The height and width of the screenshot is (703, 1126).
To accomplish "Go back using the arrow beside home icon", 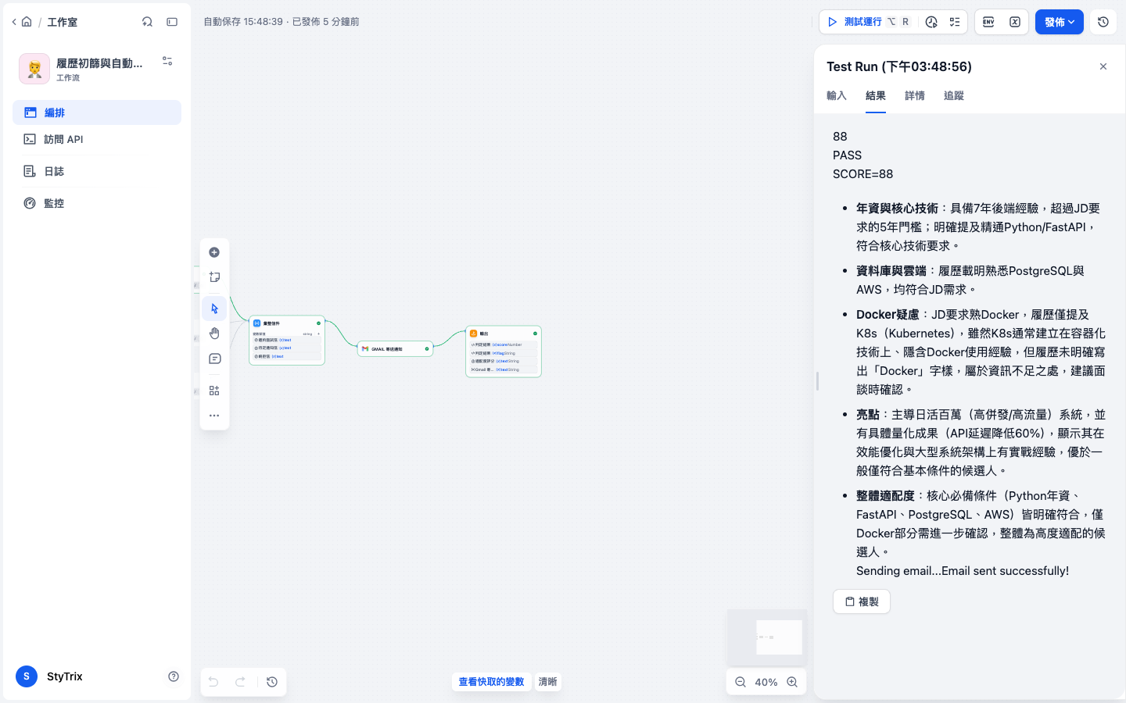I will pyautogui.click(x=14, y=22).
